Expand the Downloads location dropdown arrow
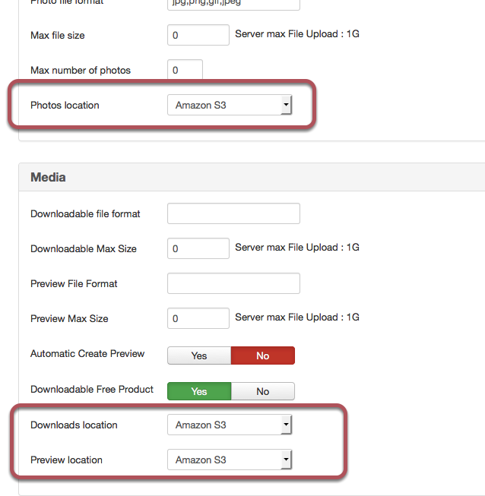This screenshot has height=496, width=485. (x=286, y=425)
